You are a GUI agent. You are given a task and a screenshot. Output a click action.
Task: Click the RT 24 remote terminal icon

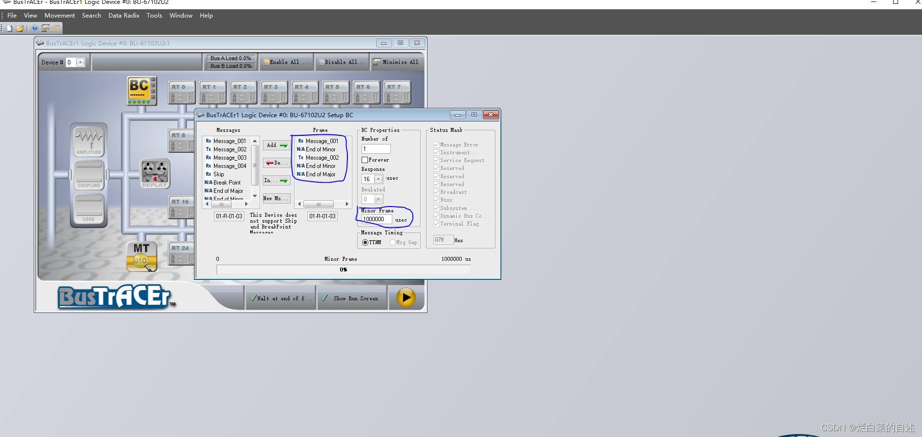coord(181,253)
